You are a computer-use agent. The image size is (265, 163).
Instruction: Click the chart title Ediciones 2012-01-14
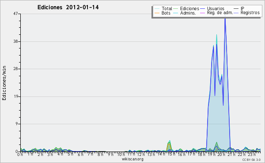click(x=68, y=7)
